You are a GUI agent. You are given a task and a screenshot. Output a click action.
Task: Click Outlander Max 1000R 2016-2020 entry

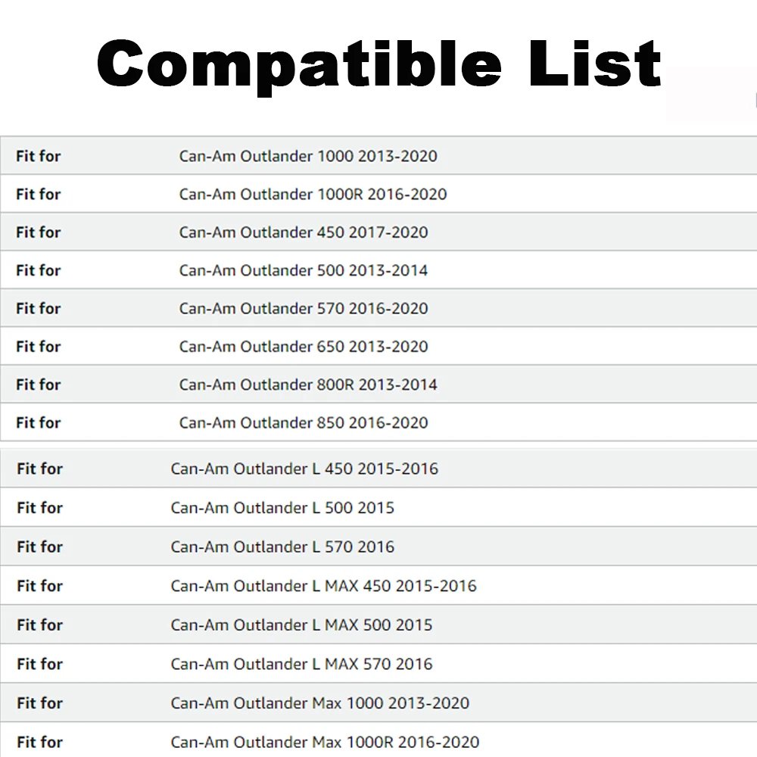click(x=325, y=743)
